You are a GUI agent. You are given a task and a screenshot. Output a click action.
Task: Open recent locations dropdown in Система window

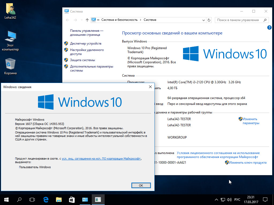pos(82,20)
